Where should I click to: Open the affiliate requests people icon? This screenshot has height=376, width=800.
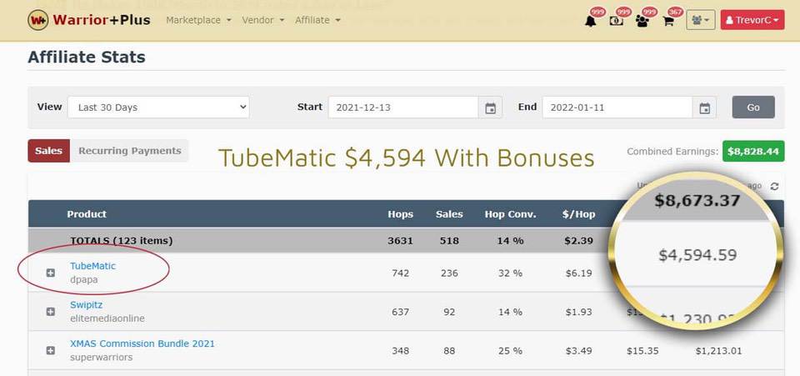[x=642, y=21]
